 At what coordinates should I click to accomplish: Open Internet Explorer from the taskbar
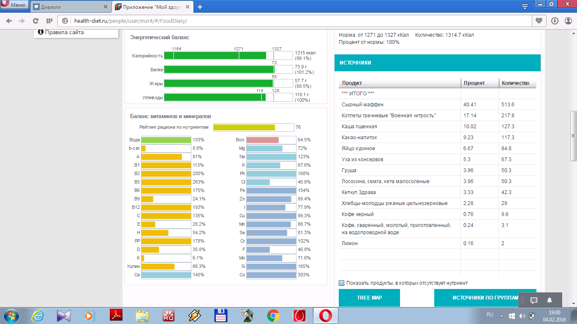coord(38,315)
